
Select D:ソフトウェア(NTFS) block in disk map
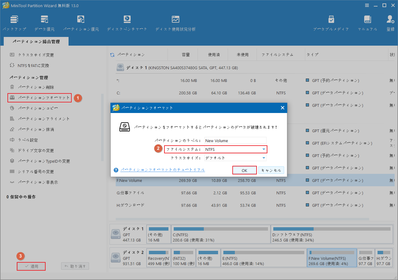point(331,234)
